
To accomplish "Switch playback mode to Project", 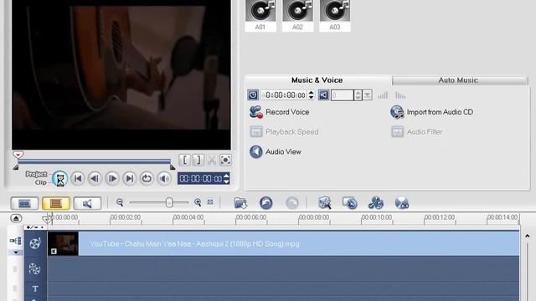I will click(x=36, y=174).
